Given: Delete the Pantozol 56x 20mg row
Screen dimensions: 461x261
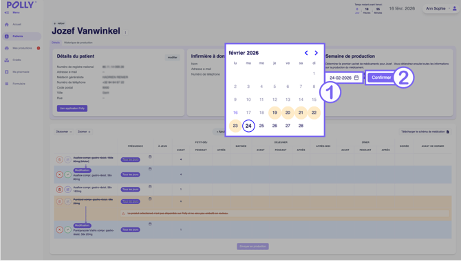Looking at the screenshot, I should pyautogui.click(x=59, y=201).
